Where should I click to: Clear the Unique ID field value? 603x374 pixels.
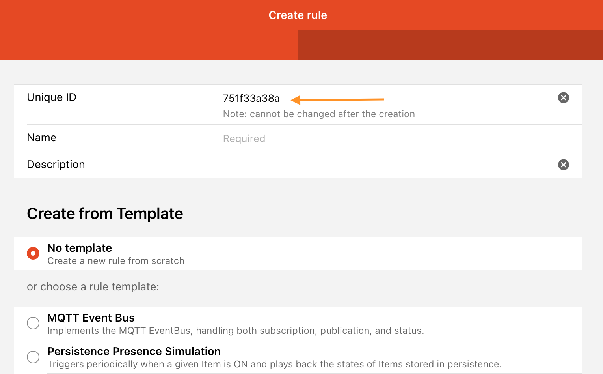(564, 97)
